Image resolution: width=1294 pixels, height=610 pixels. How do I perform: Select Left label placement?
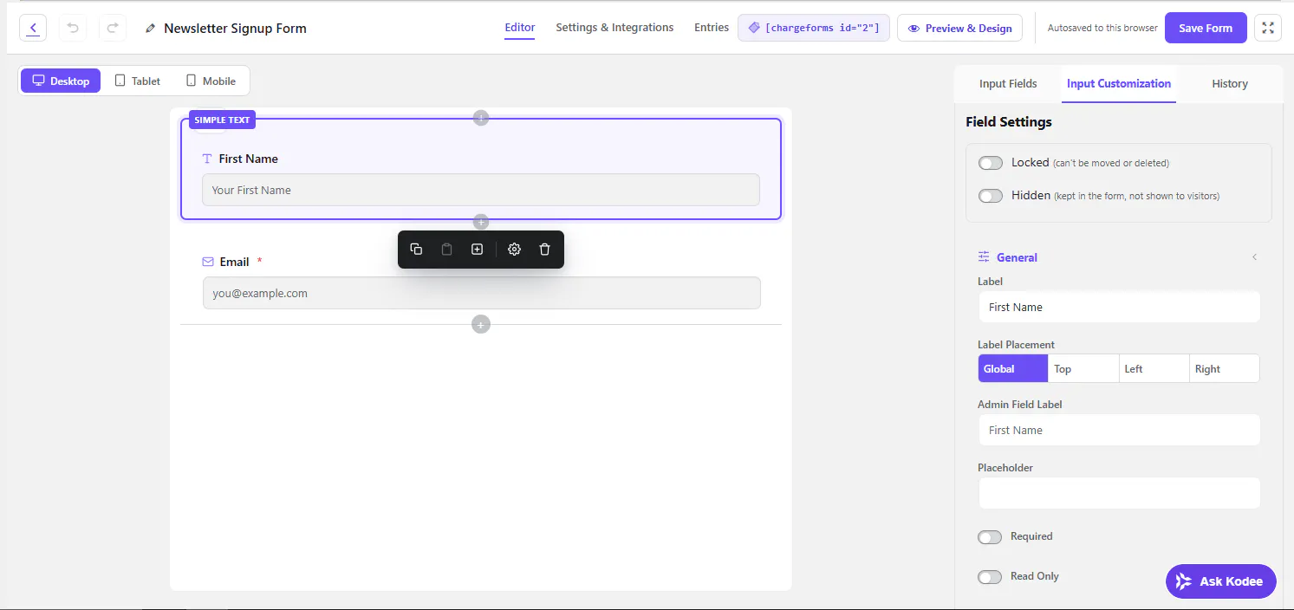(x=1154, y=368)
